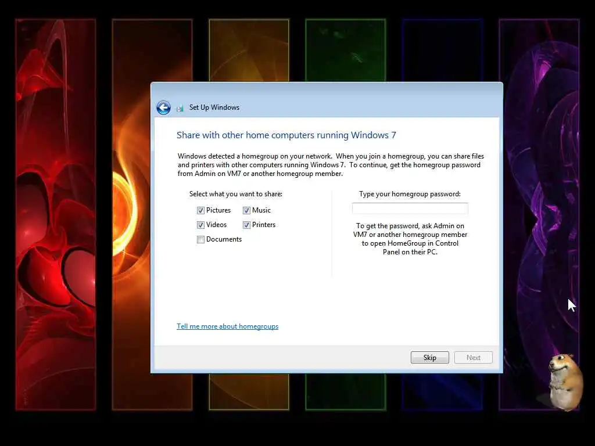Click the heading 'Share with other home computers'
This screenshot has height=446, width=595.
(286, 135)
